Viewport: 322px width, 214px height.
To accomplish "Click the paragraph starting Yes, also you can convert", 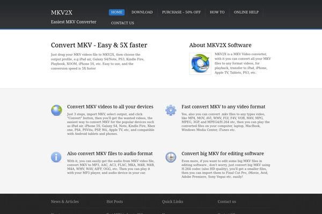I will pyautogui.click(x=225, y=122).
